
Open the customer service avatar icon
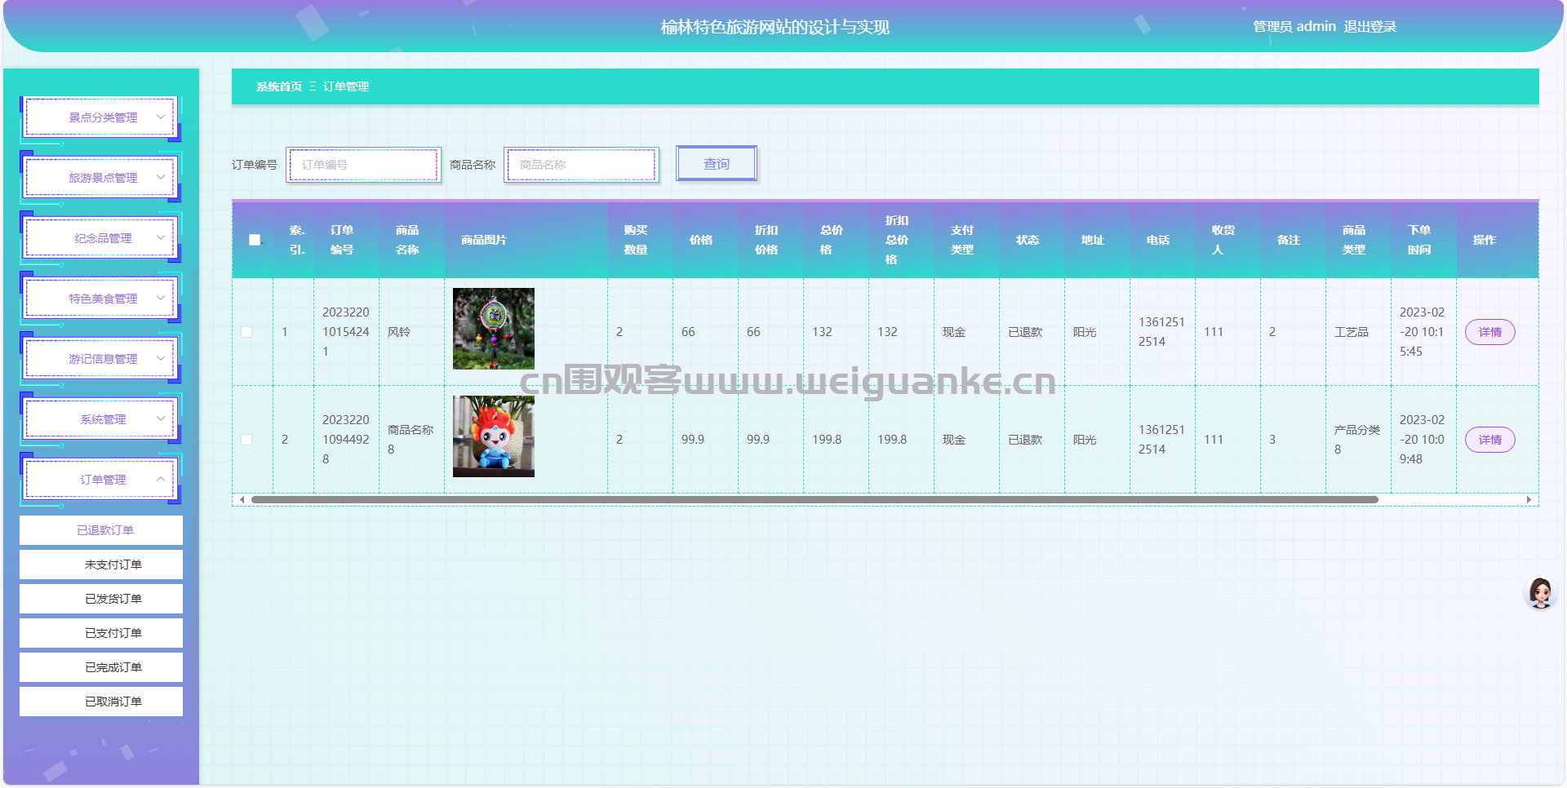(1541, 593)
